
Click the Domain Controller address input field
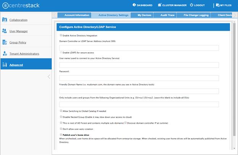point(139,48)
